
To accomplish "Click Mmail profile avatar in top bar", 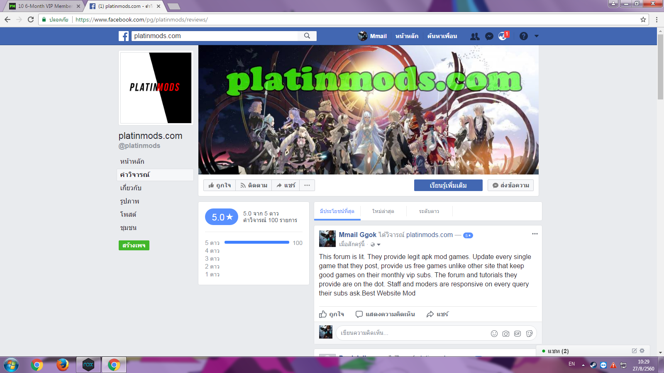I will (363, 36).
